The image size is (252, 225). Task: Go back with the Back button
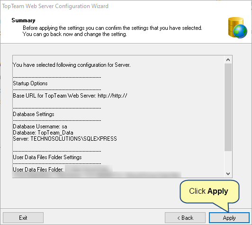(x=185, y=218)
